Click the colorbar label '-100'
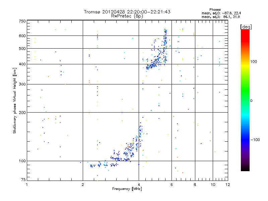 (255, 140)
